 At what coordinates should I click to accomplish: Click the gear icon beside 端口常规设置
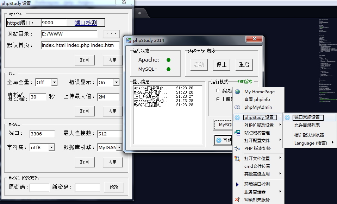287,117
